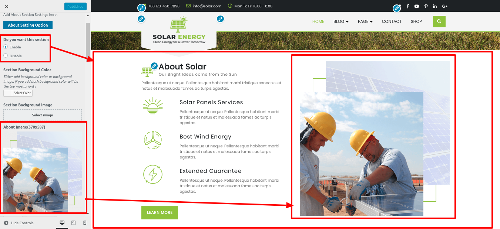Expand the BLOG dropdown menu
Viewport: 500px width, 229px height.
click(341, 21)
